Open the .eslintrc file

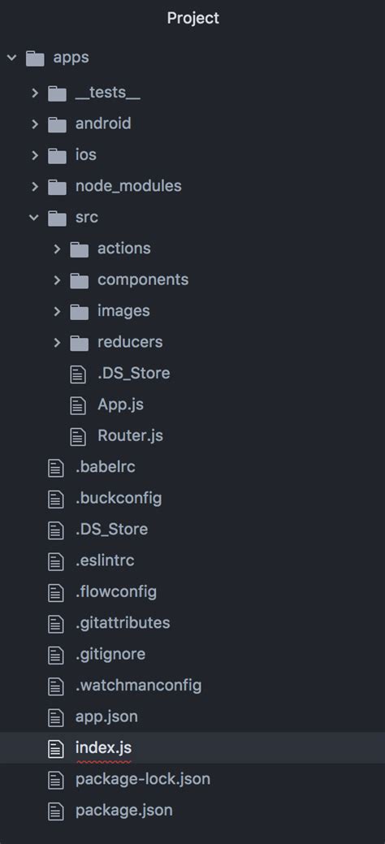coord(105,561)
